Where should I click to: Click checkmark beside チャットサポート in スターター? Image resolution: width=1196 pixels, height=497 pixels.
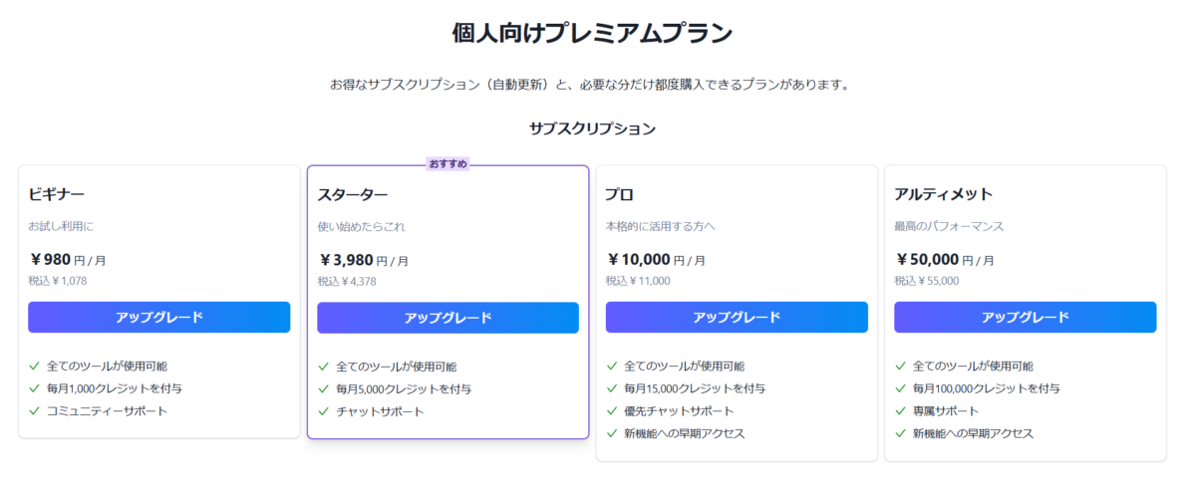click(324, 411)
